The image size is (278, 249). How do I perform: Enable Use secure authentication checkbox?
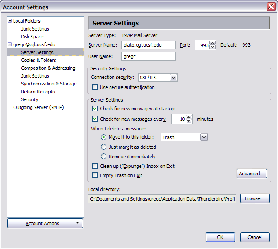[95, 87]
